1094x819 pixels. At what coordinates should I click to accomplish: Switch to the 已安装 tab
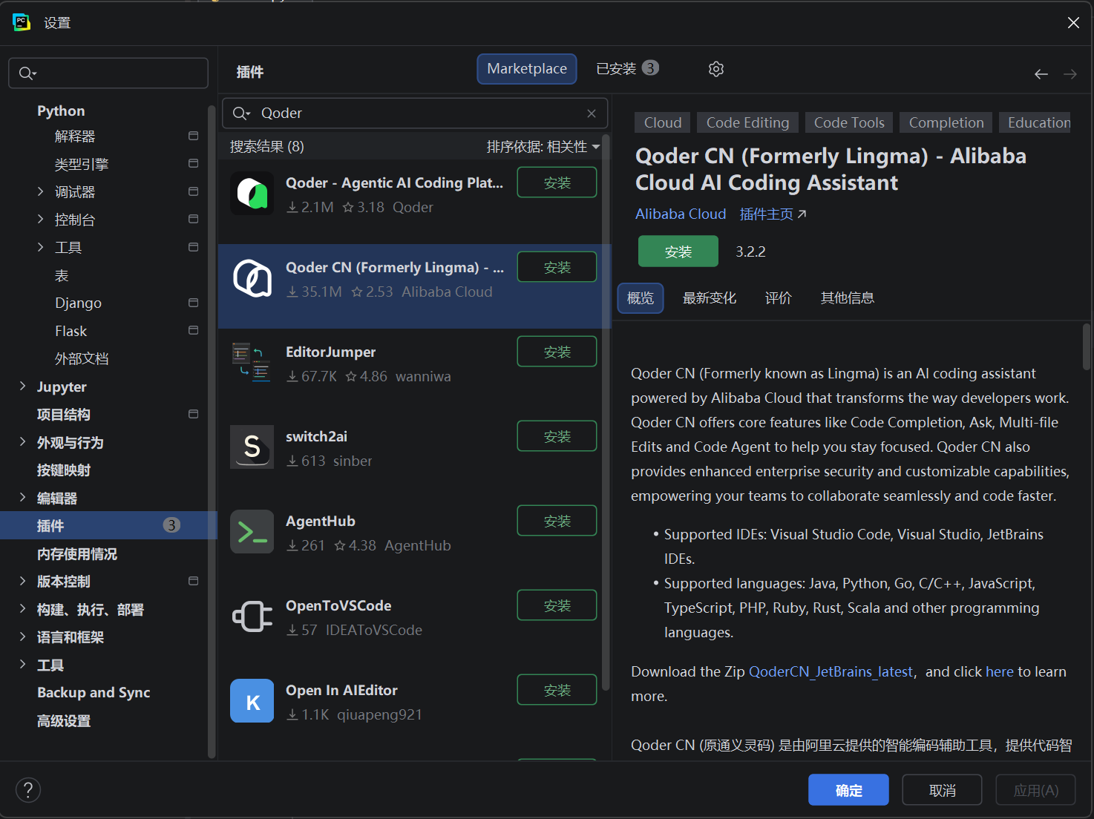pos(627,69)
